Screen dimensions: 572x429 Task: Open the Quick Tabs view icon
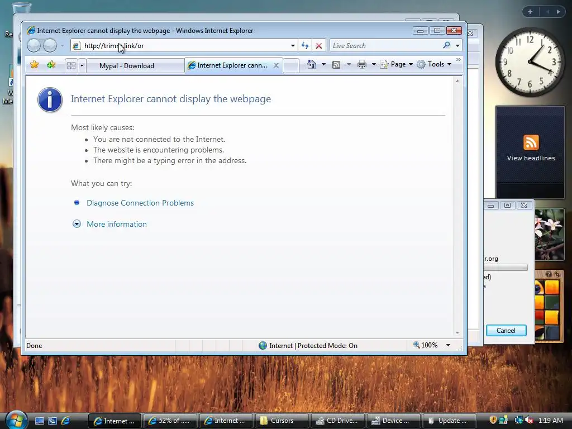click(x=71, y=66)
